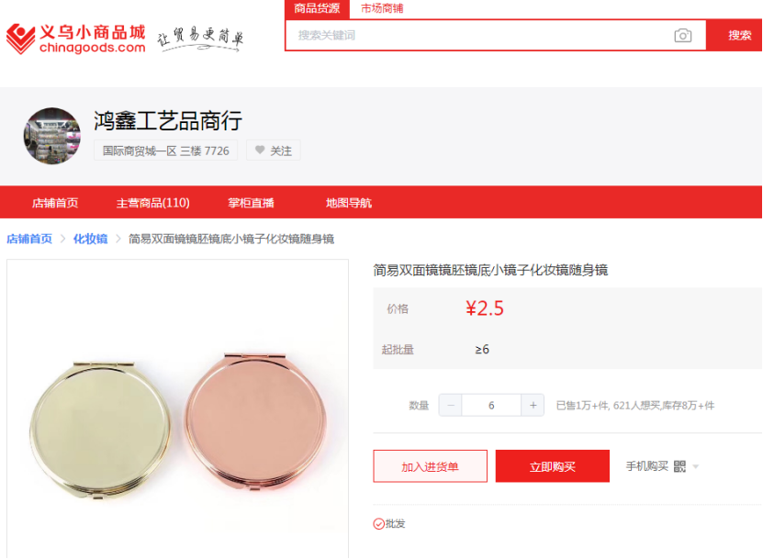Decrease quantity with the minus button
The height and width of the screenshot is (559, 763).
click(451, 406)
